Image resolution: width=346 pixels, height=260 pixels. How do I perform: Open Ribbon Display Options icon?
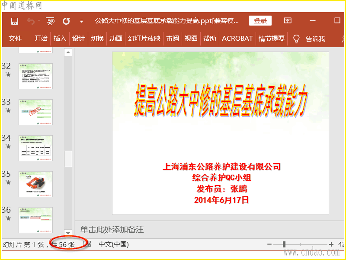288,20
